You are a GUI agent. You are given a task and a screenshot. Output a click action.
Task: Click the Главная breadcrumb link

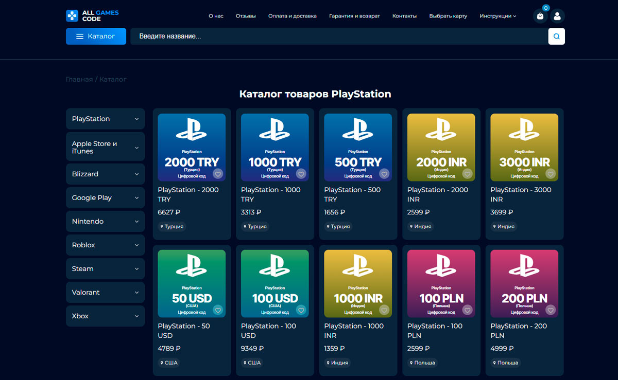79,80
